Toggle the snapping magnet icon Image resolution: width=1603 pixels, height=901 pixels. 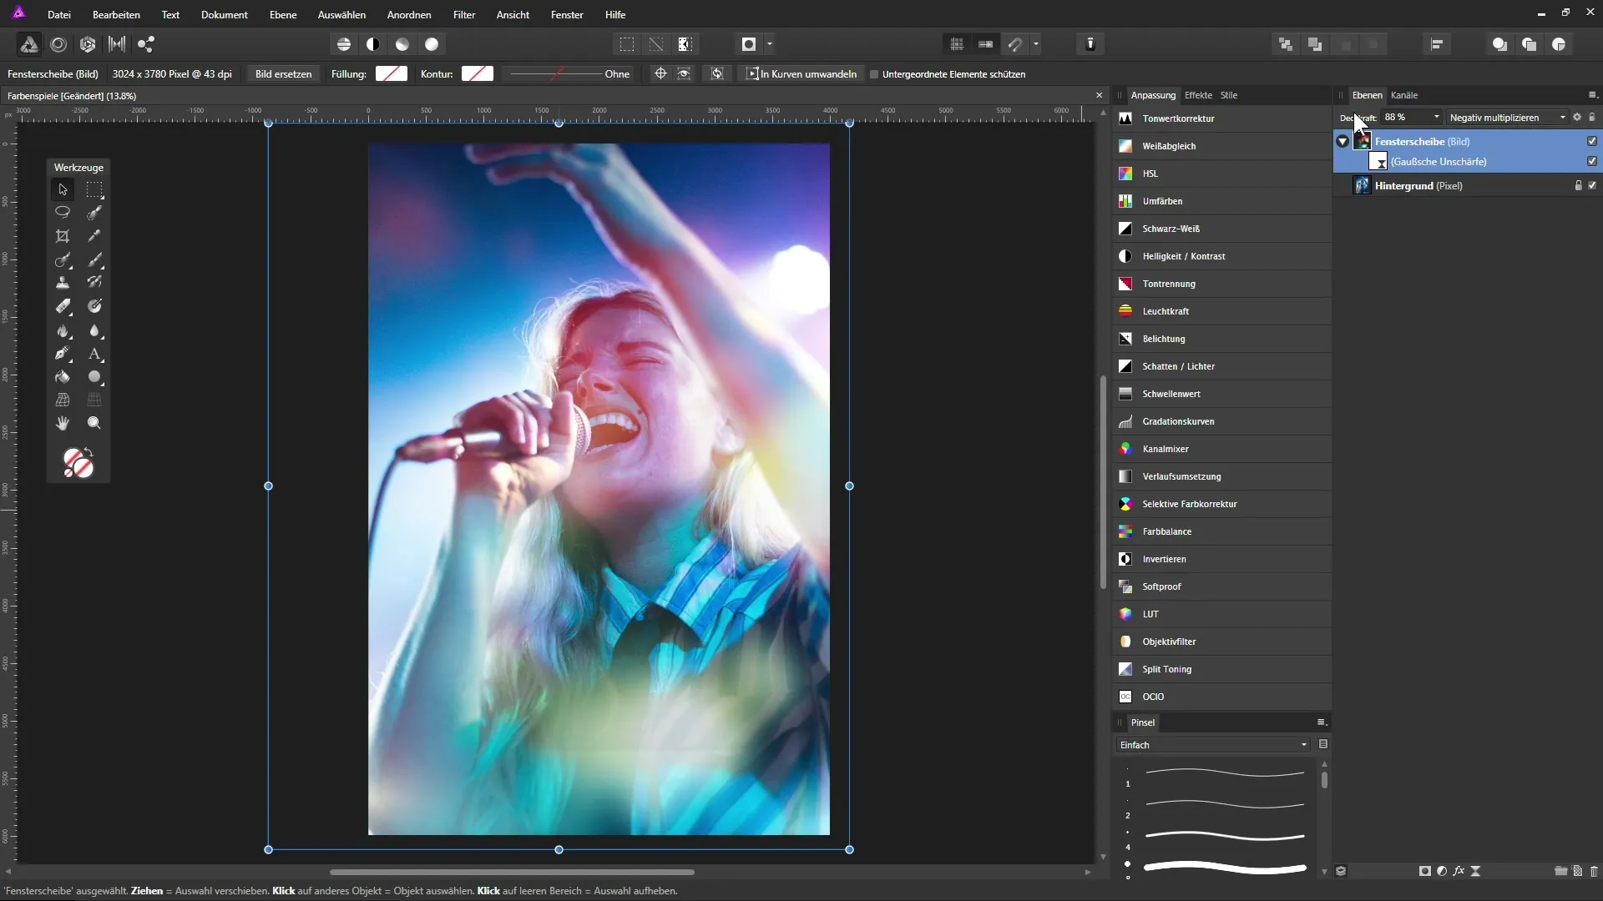click(1015, 44)
